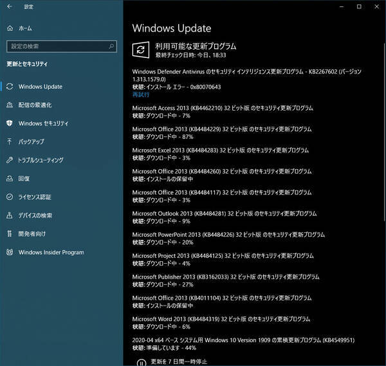Click the checkmark icon for ライセンス認証
The width and height of the screenshot is (386, 366).
10,197
